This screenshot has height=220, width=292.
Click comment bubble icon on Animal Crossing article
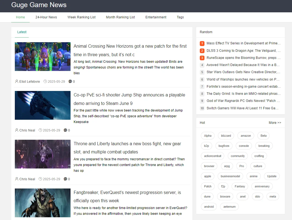[x=70, y=82]
